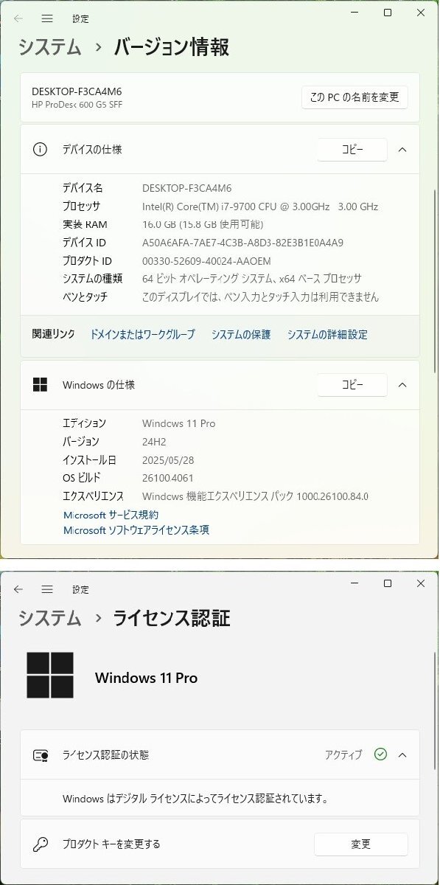Collapse the Windows の仕様 section
Viewport: 440px width, 885px height.
tap(402, 385)
